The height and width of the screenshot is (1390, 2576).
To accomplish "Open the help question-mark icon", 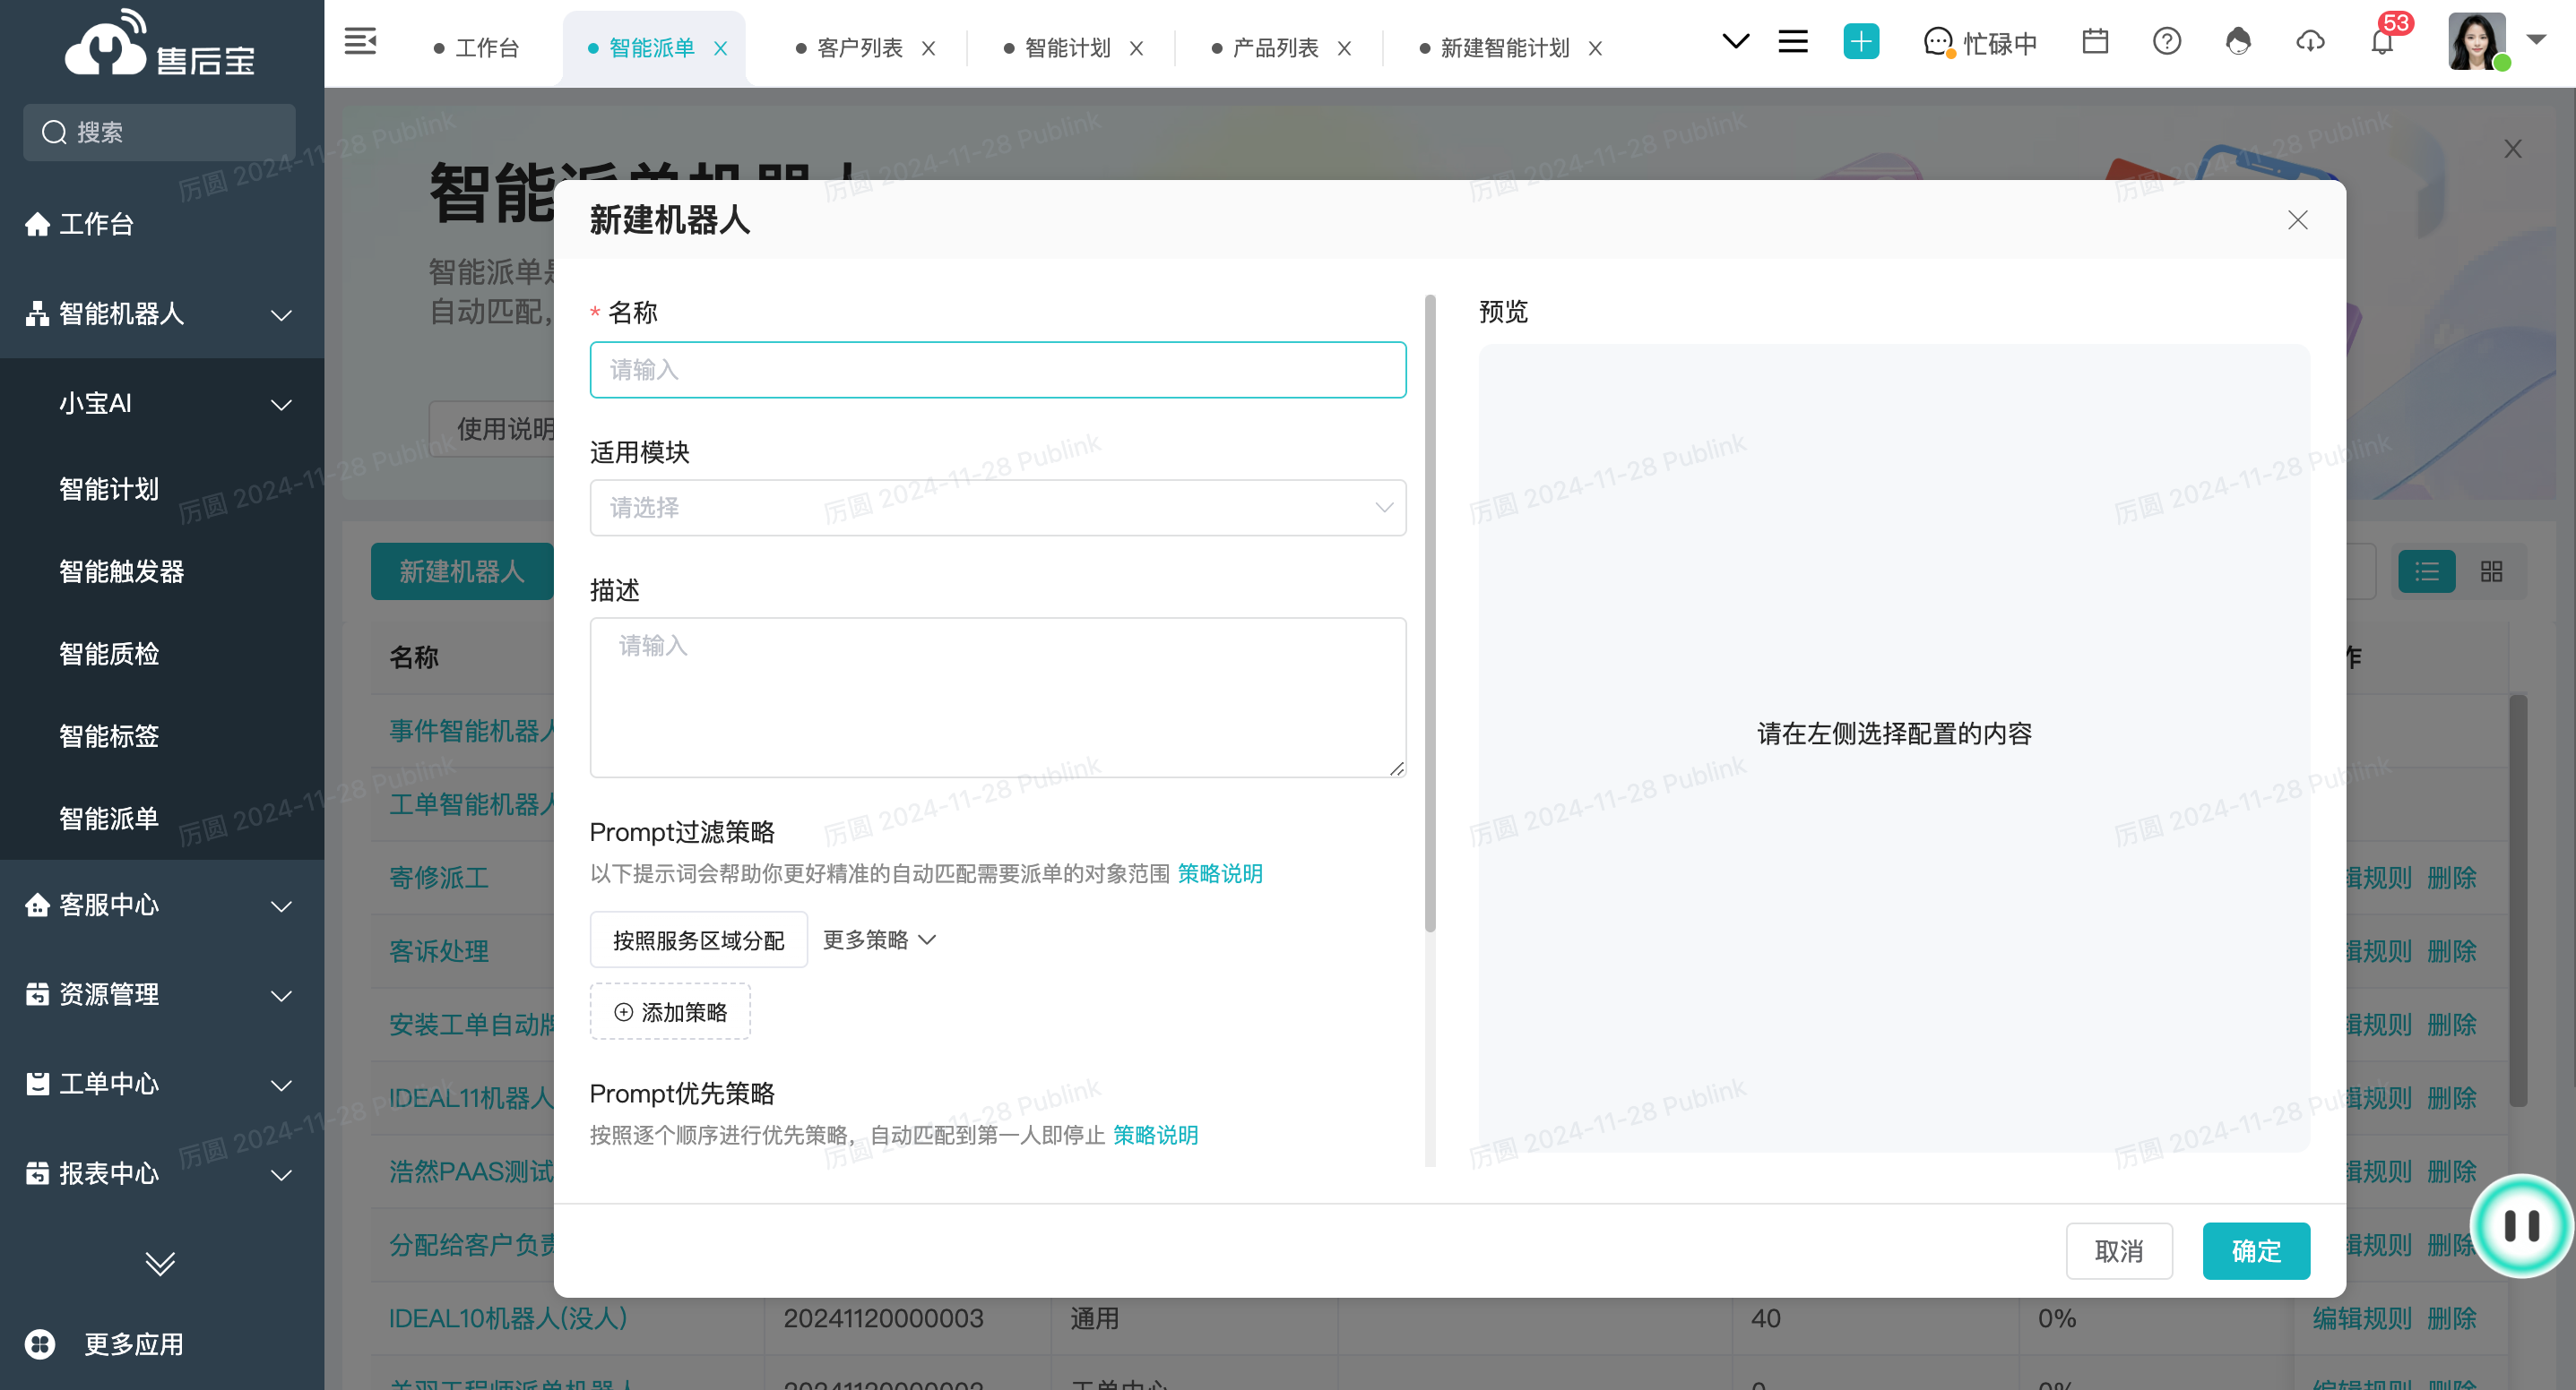I will tap(2167, 41).
